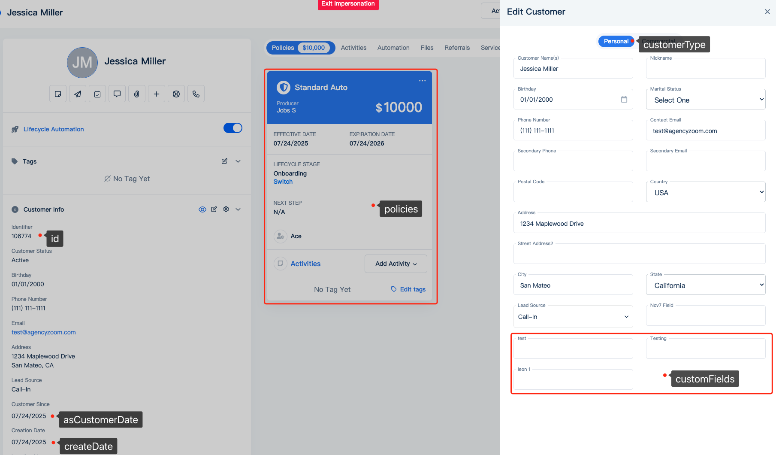The image size is (776, 455).
Task: Click the paperclip attachment icon
Action: (x=137, y=94)
